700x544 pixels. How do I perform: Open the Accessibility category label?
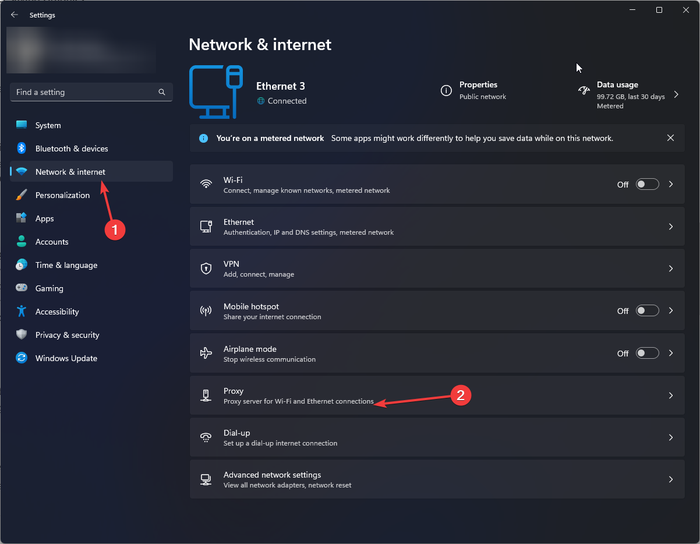tap(57, 312)
